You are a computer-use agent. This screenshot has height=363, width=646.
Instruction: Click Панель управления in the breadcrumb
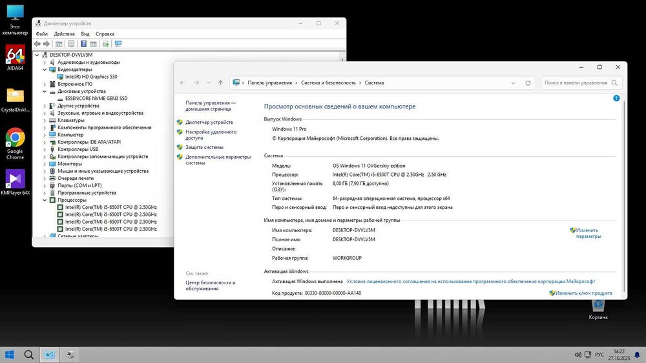point(270,83)
